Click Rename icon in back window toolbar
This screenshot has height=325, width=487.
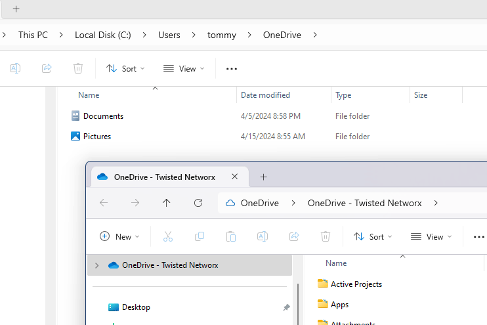click(x=15, y=68)
